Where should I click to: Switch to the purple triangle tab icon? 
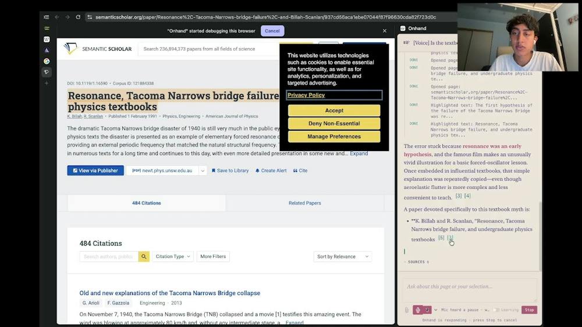coord(47,51)
